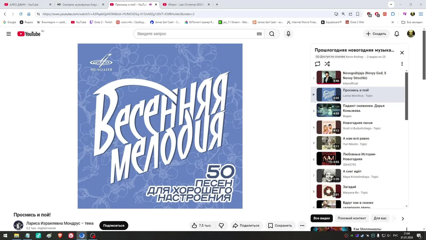
Task: Click the channel avatar under the video
Action: 18,225
